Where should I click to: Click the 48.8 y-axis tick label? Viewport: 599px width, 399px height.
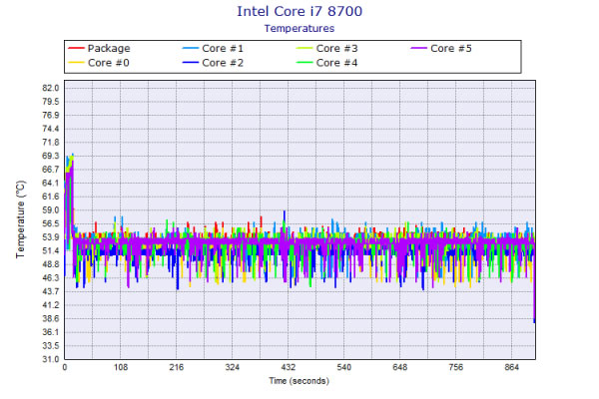pos(51,264)
